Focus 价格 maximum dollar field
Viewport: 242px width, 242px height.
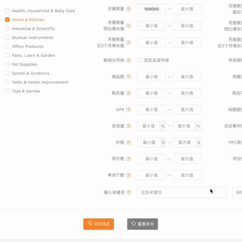point(185,142)
